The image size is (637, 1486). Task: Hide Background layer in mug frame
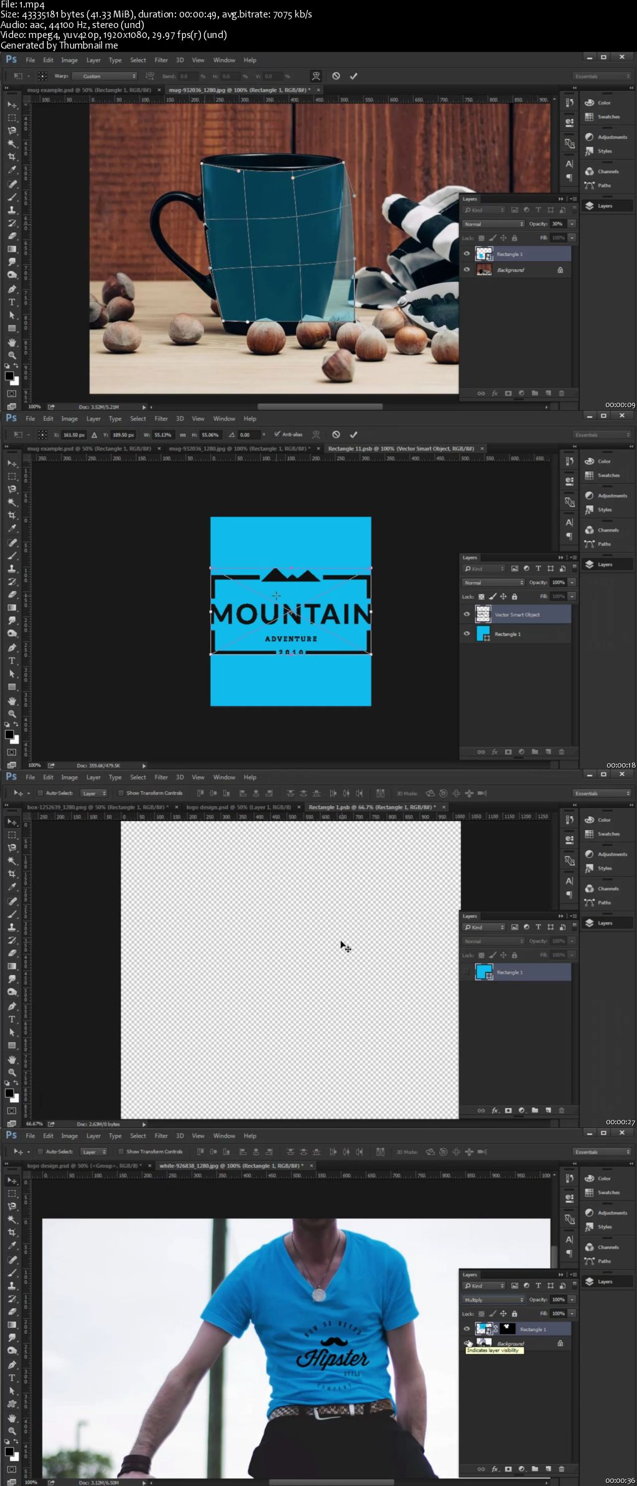tap(467, 270)
